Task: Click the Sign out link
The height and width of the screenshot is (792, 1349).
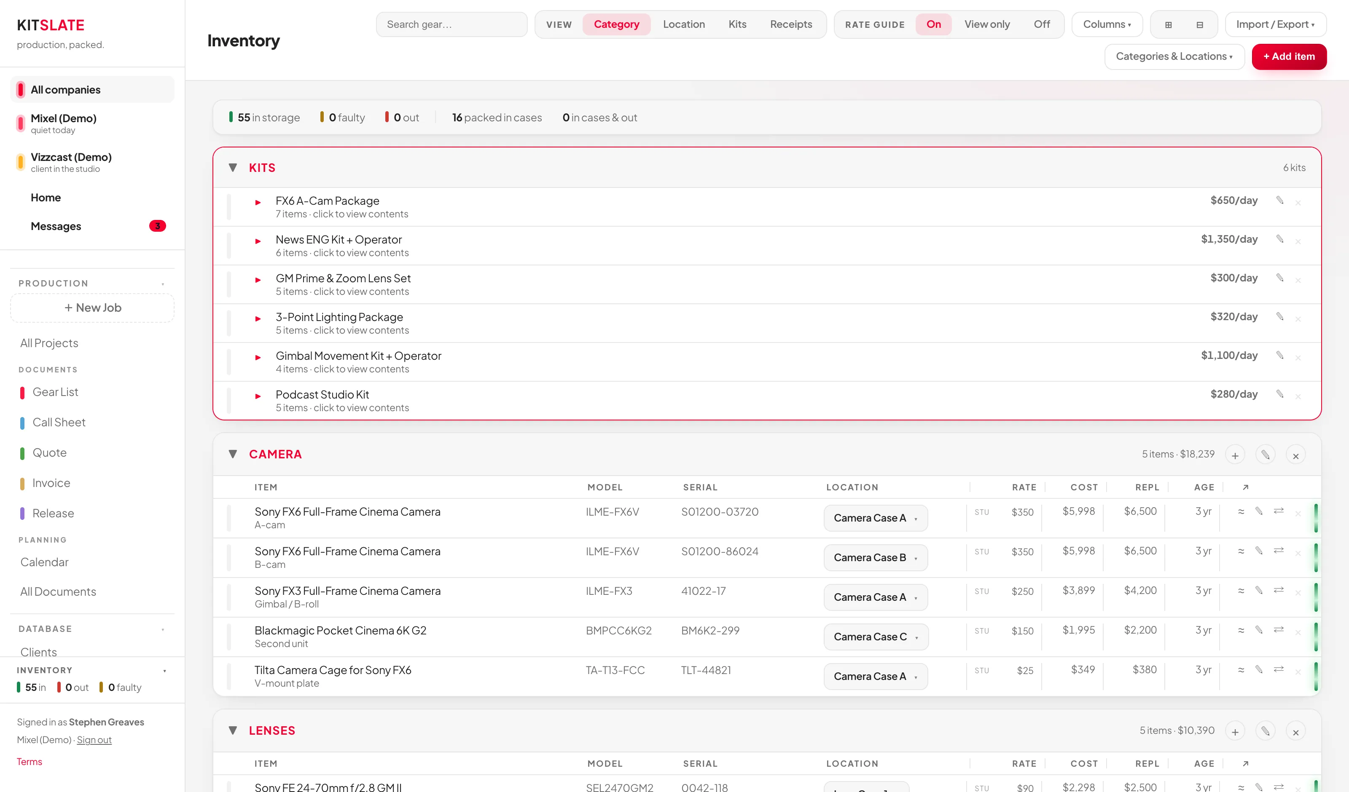Action: 94,740
